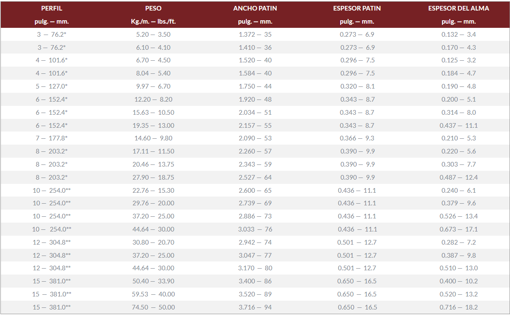Click the web thickness 0.716 – 18.2
This screenshot has width=510, height=315.
click(x=459, y=307)
